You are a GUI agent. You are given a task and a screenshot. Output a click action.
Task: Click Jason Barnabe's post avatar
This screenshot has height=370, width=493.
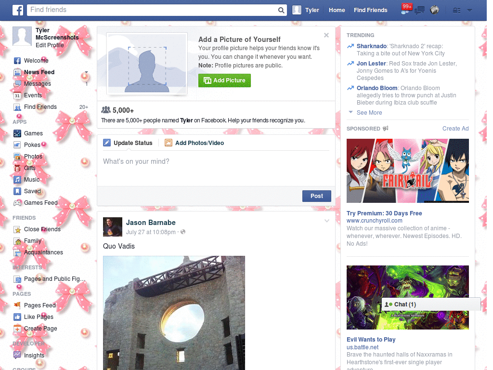113,227
